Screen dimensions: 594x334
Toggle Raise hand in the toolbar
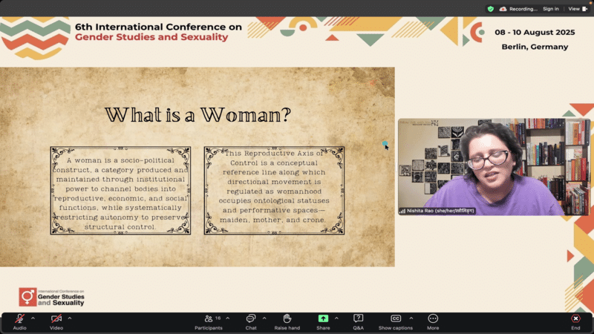[287, 318]
